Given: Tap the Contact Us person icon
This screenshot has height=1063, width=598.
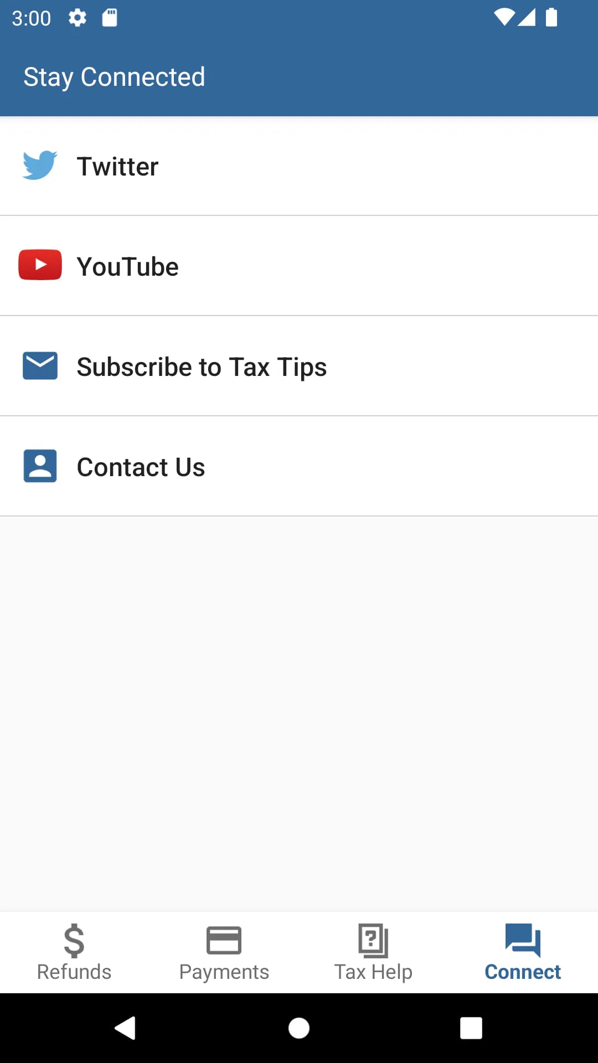Looking at the screenshot, I should click(x=40, y=466).
